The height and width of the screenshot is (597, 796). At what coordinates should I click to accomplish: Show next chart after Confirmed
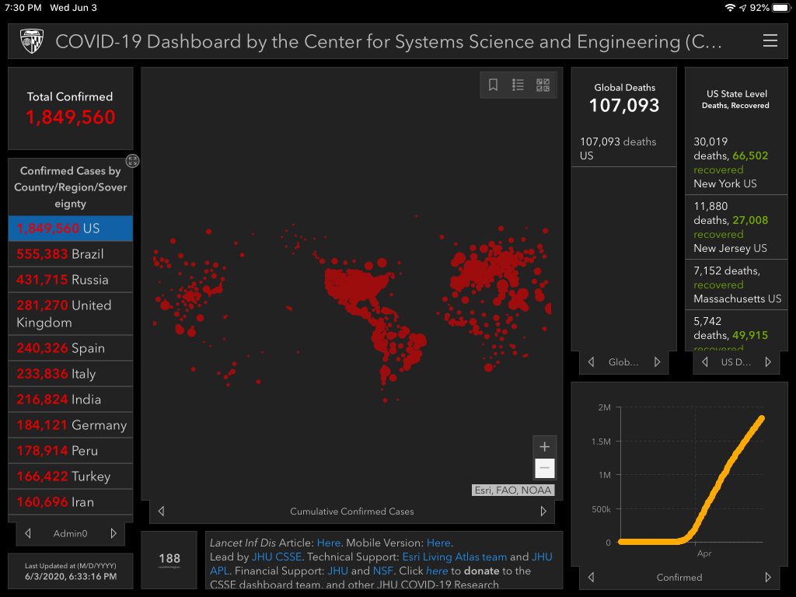pyautogui.click(x=768, y=577)
